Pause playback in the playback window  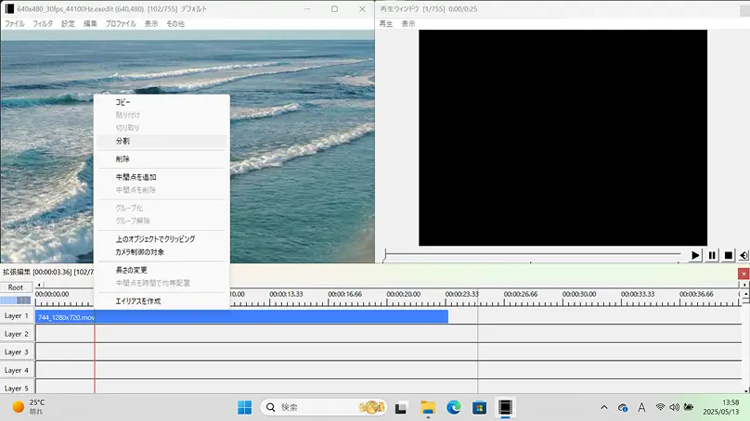712,255
